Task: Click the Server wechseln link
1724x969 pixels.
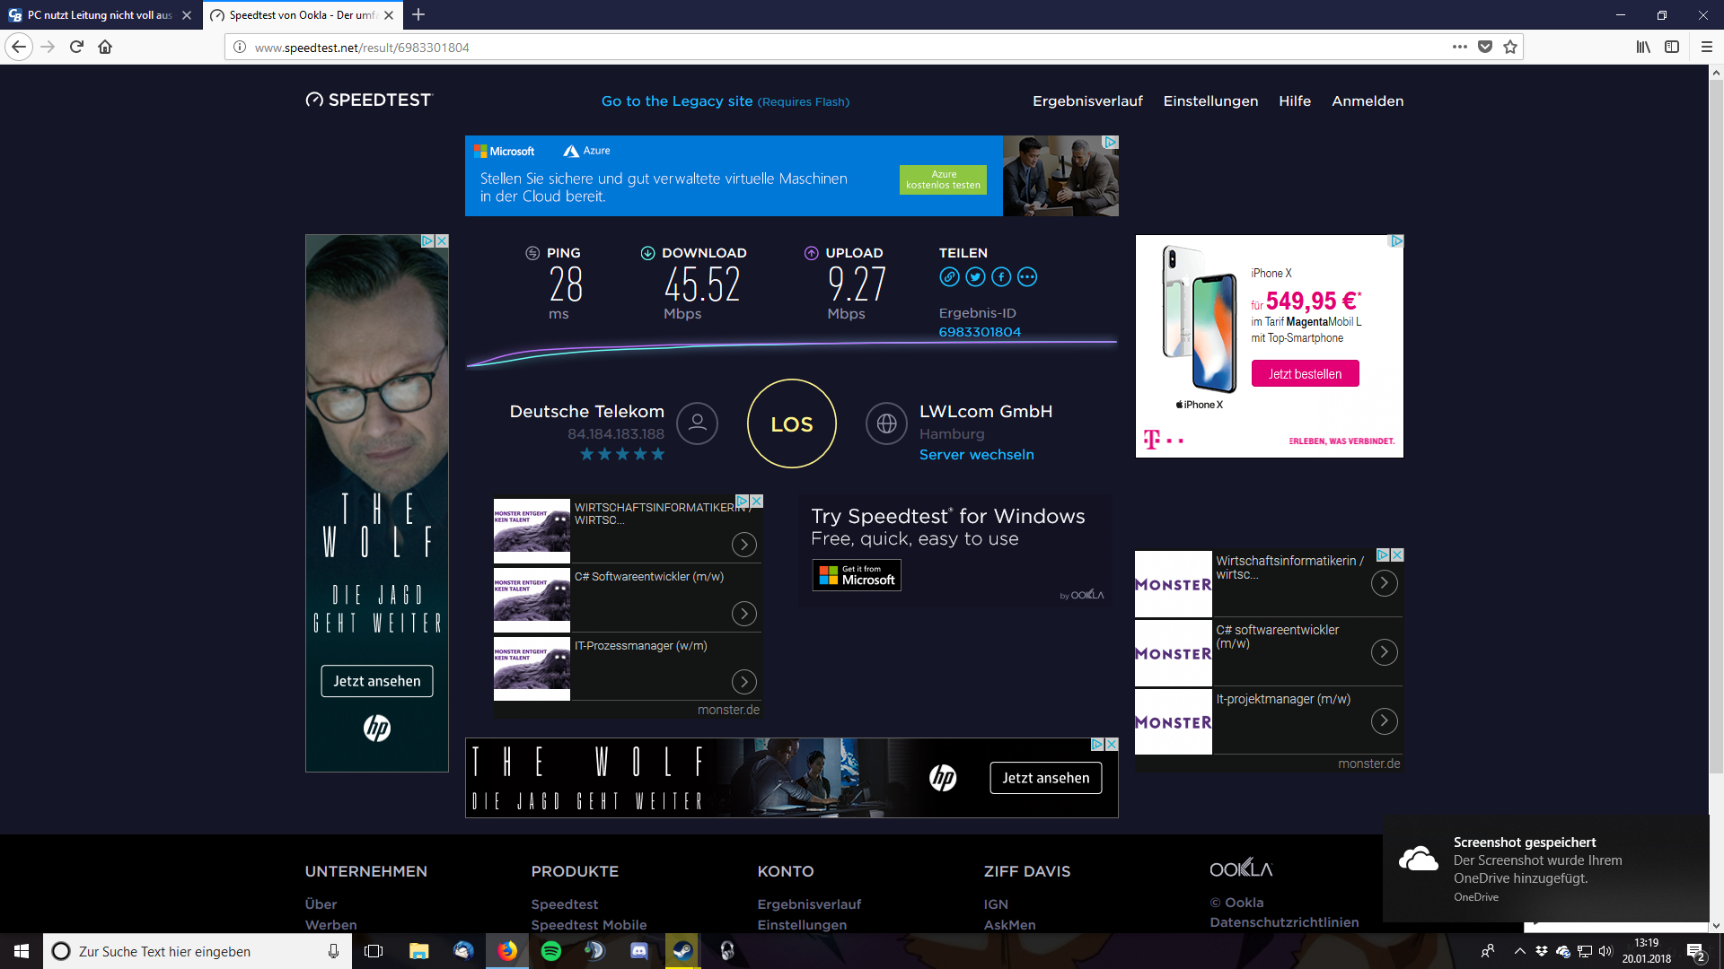Action: tap(976, 455)
